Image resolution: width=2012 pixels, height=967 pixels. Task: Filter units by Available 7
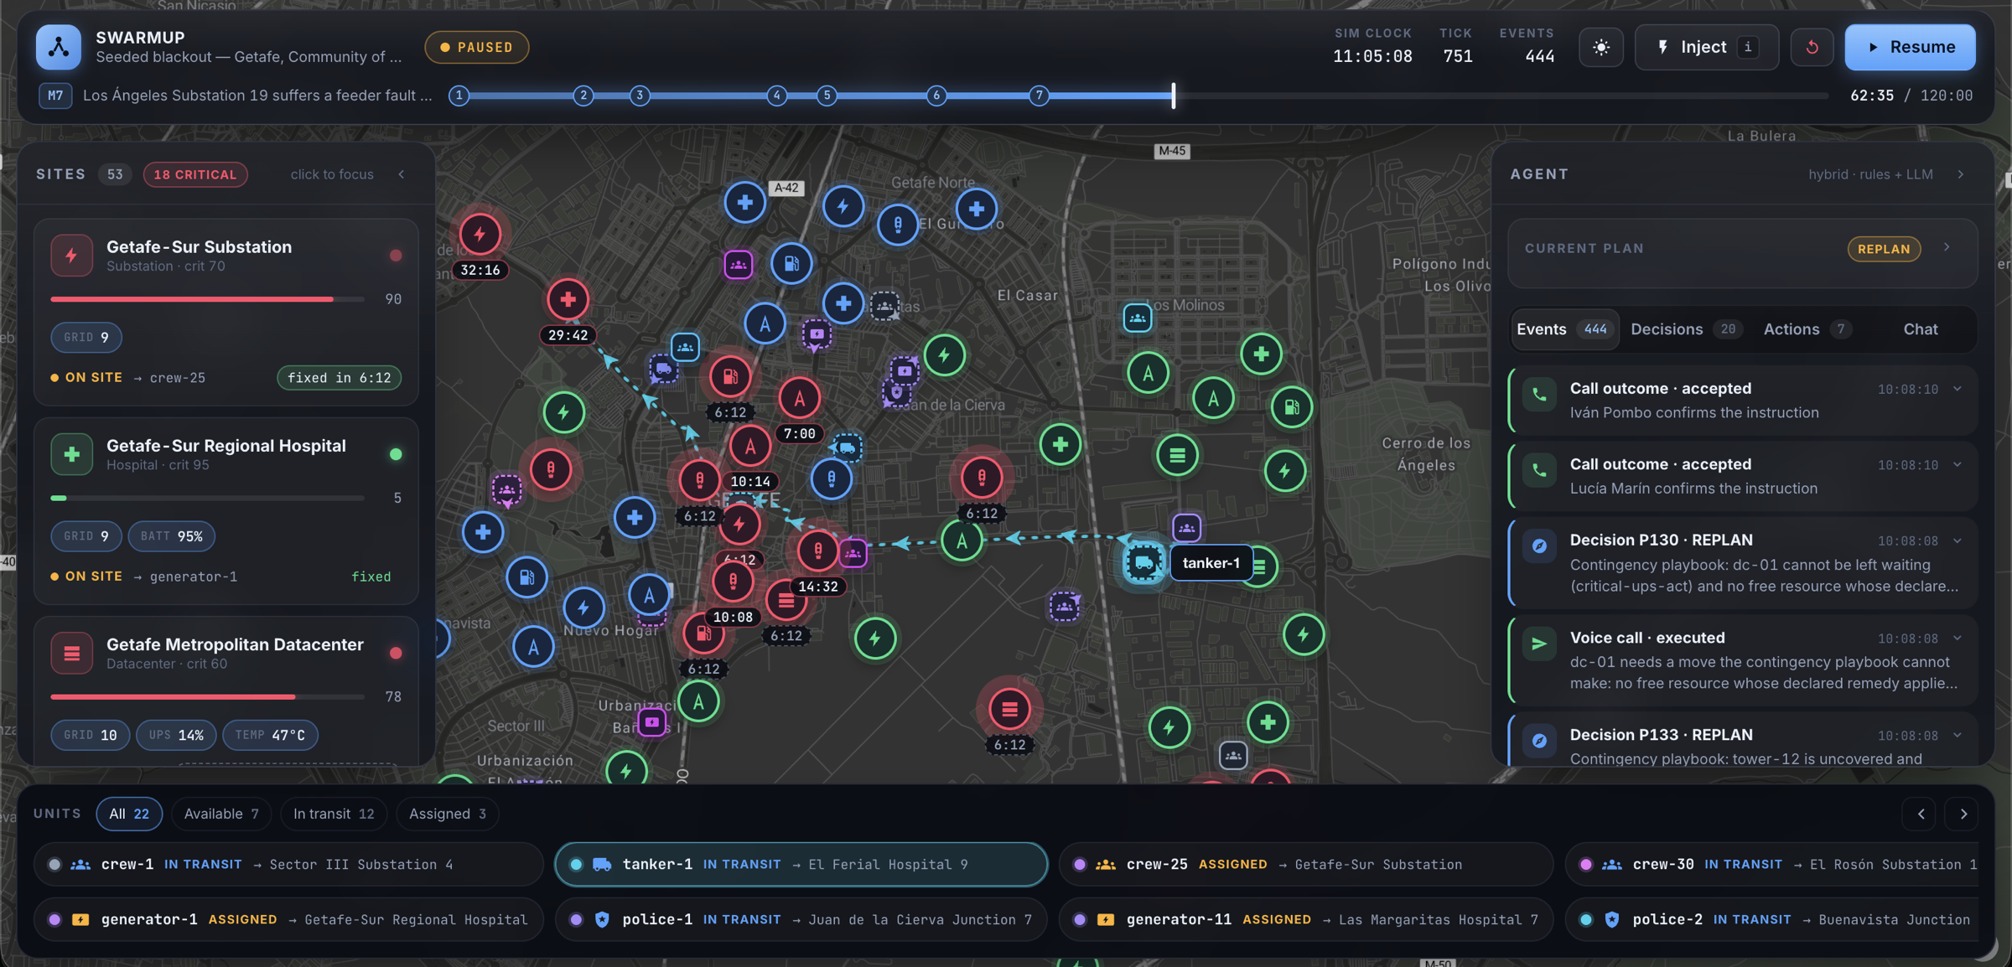point(221,814)
